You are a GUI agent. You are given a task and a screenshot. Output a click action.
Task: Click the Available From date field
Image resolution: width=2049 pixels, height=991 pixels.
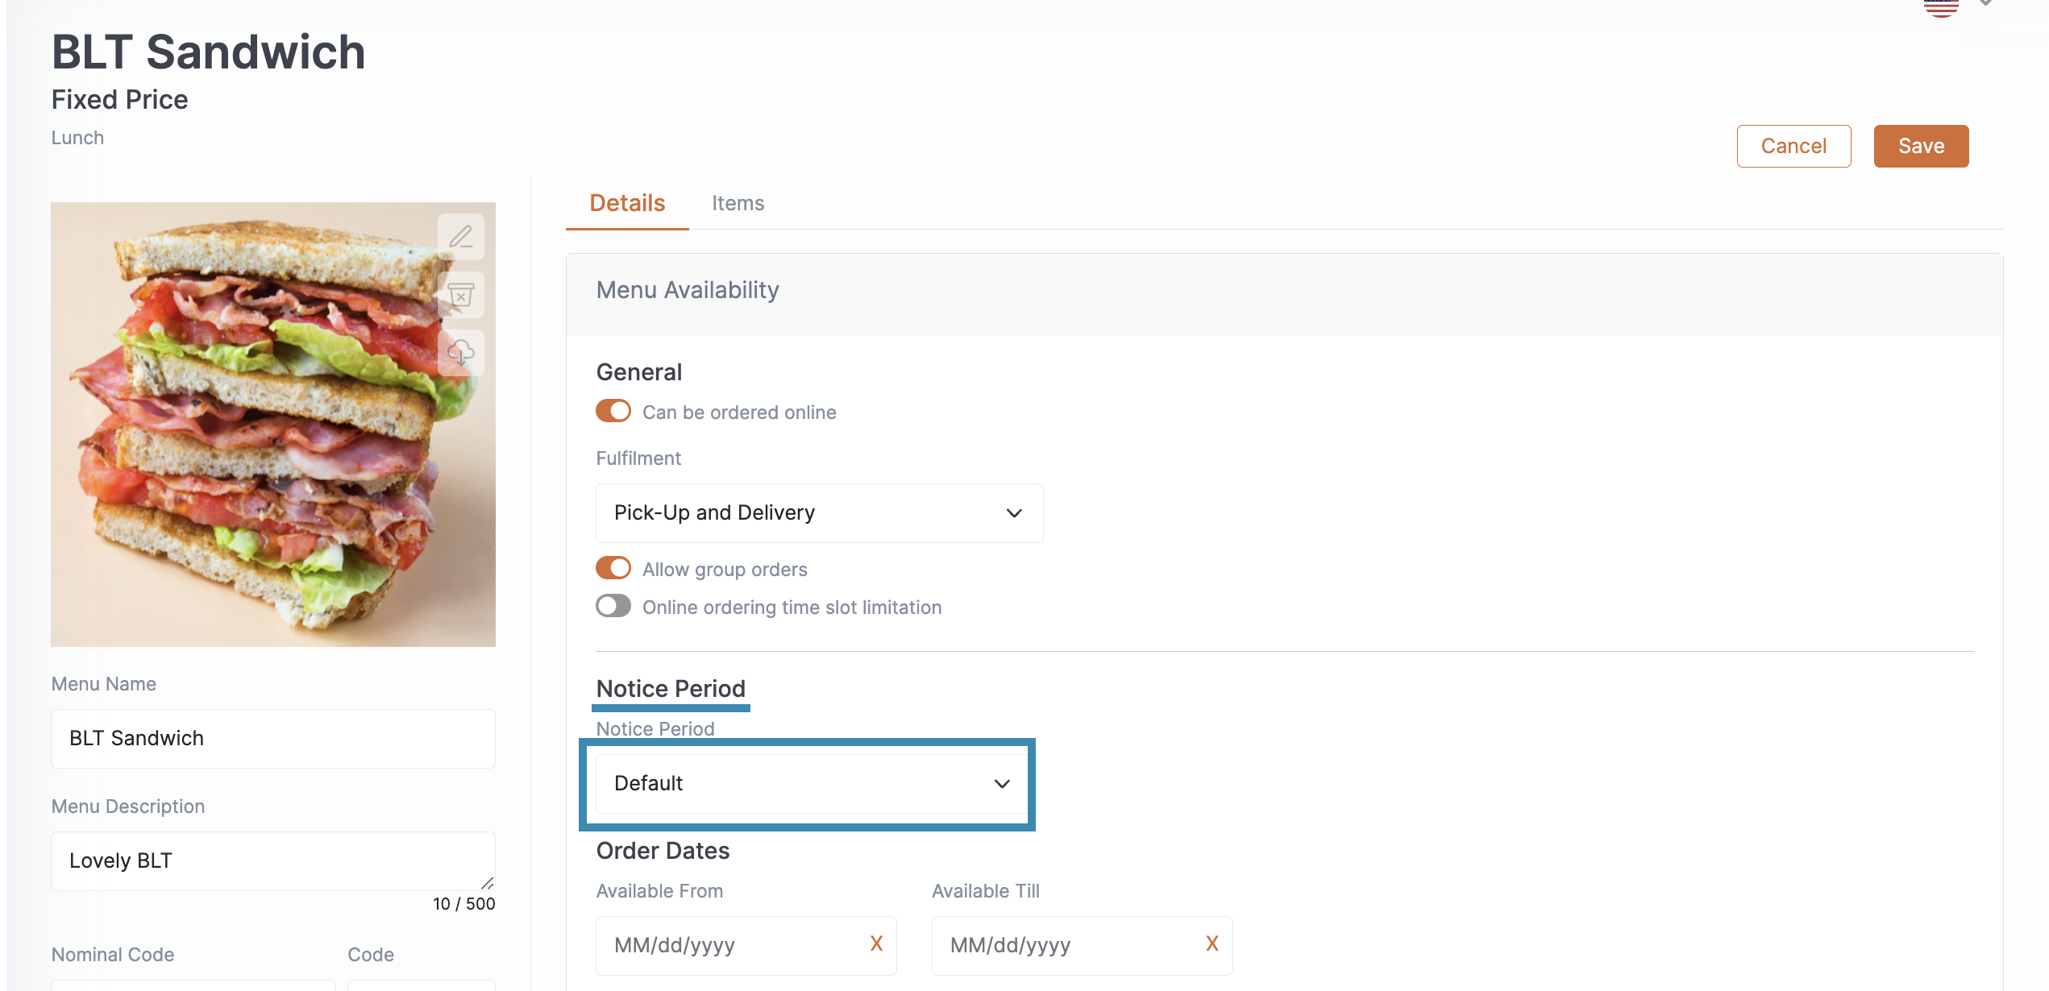click(x=746, y=946)
